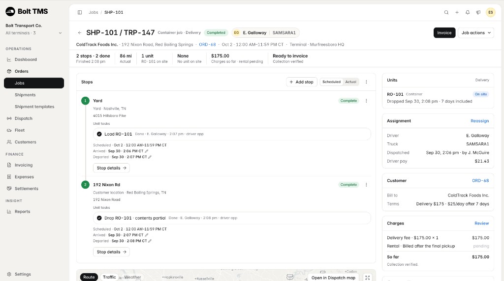Image resolution: width=504 pixels, height=281 pixels.
Task: Click Reassign in Assignment card
Action: 479,121
